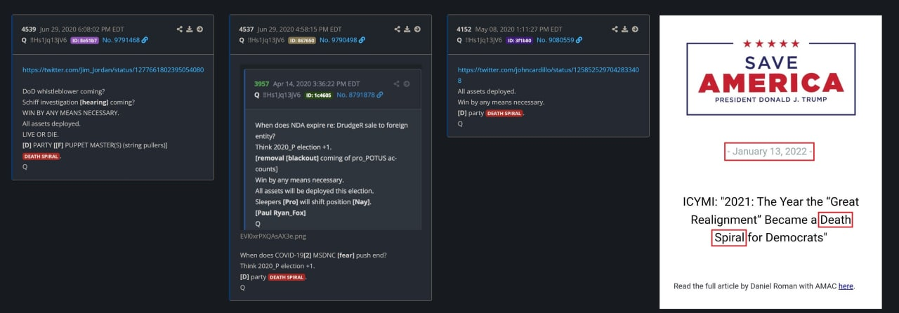This screenshot has width=899, height=313.
Task: Click the purple ID: 8e51b7 badge
Action: tap(84, 40)
